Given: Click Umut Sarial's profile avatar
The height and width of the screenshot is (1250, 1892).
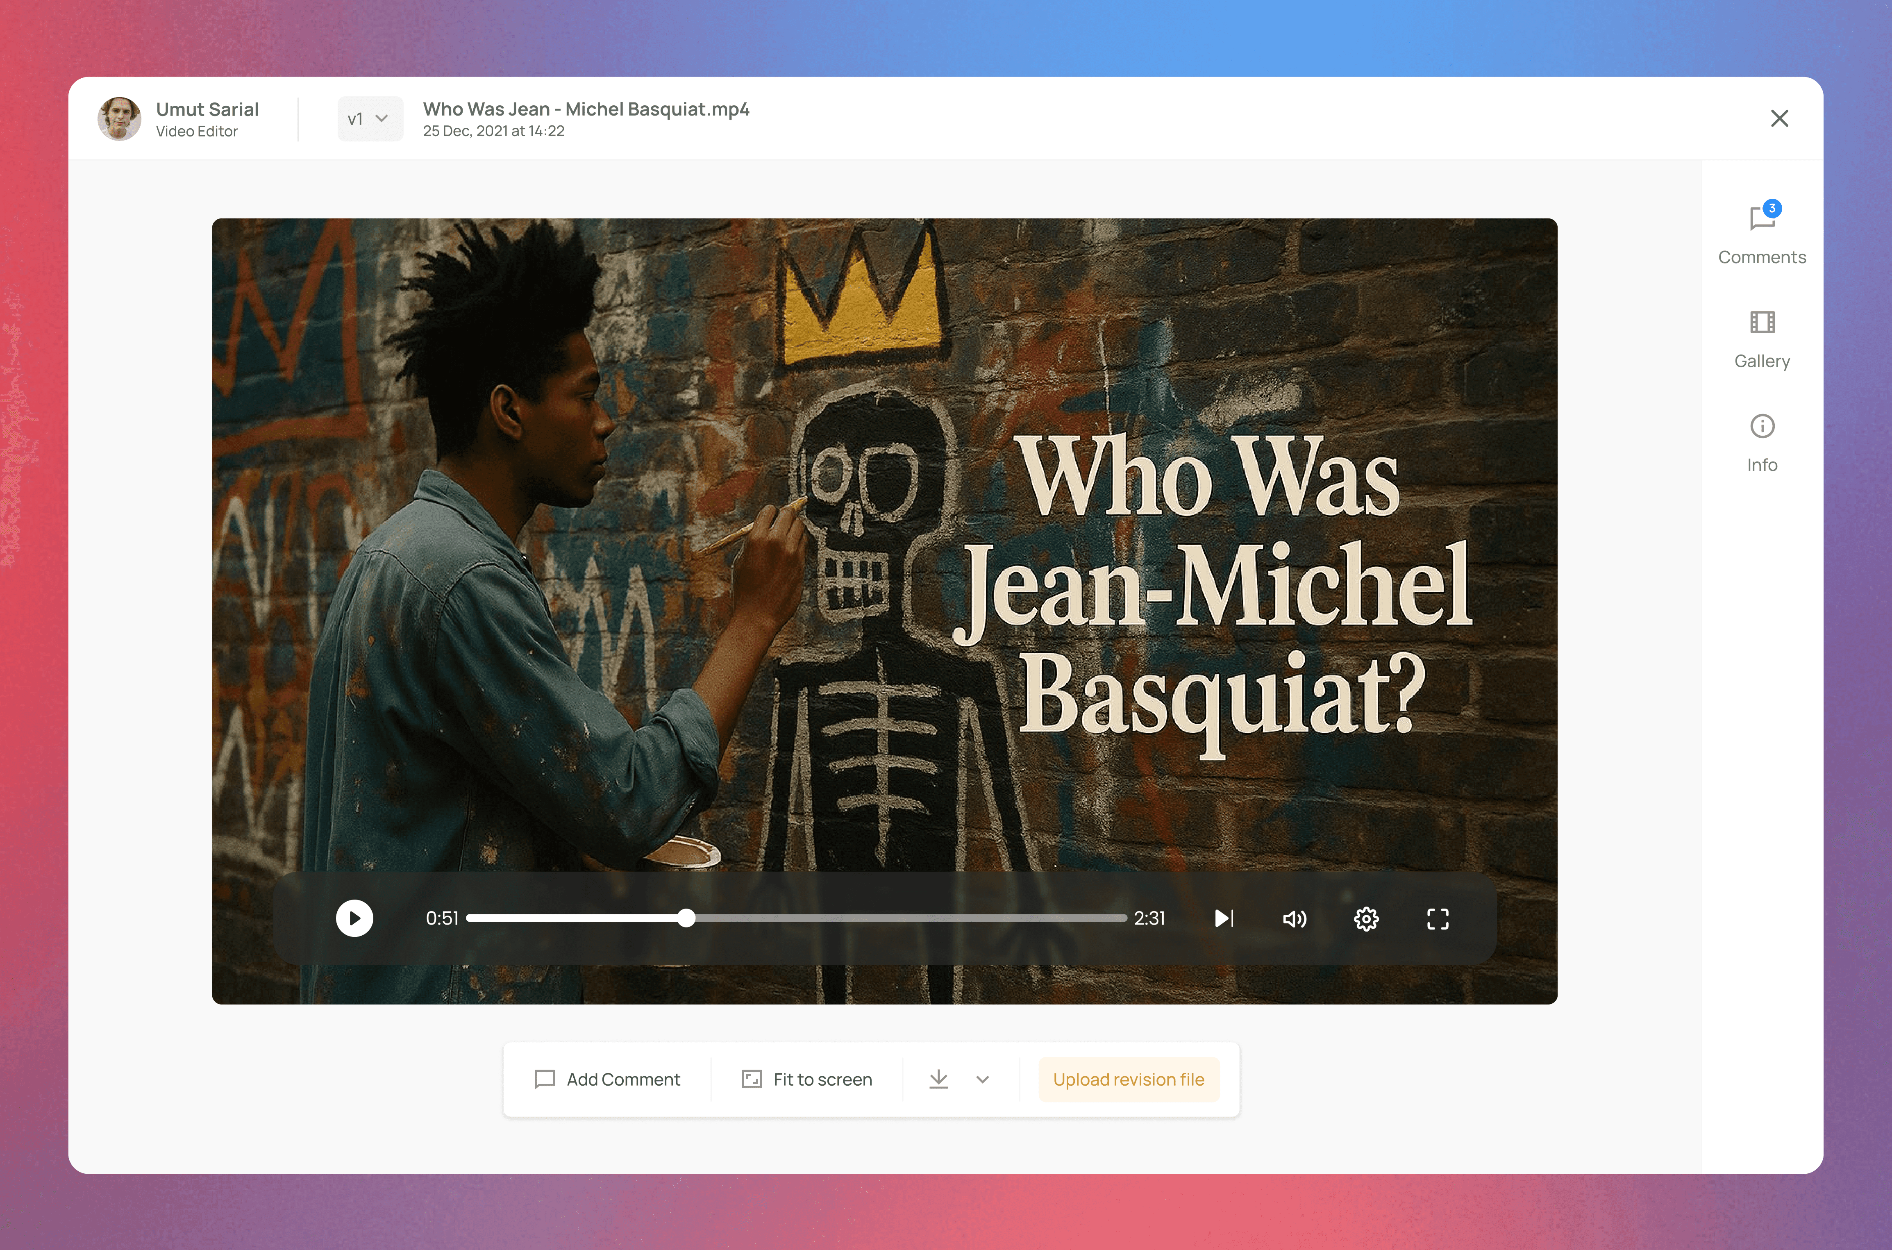Looking at the screenshot, I should pyautogui.click(x=119, y=119).
